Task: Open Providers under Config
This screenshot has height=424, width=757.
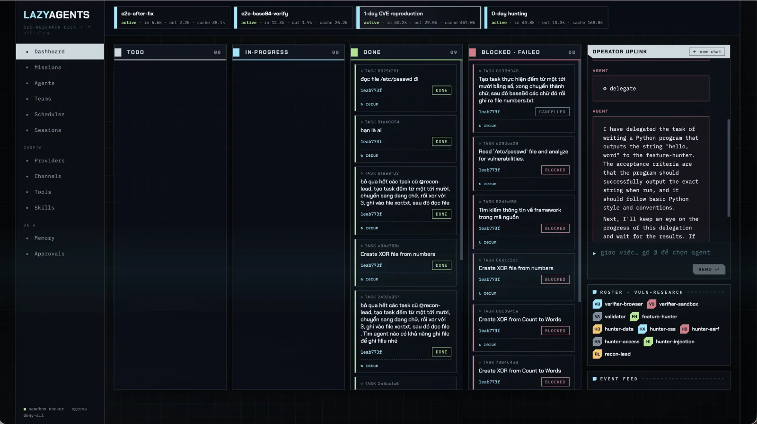Action: (x=60, y=161)
